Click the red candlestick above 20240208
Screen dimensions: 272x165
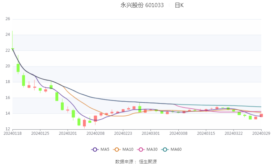click(95, 119)
